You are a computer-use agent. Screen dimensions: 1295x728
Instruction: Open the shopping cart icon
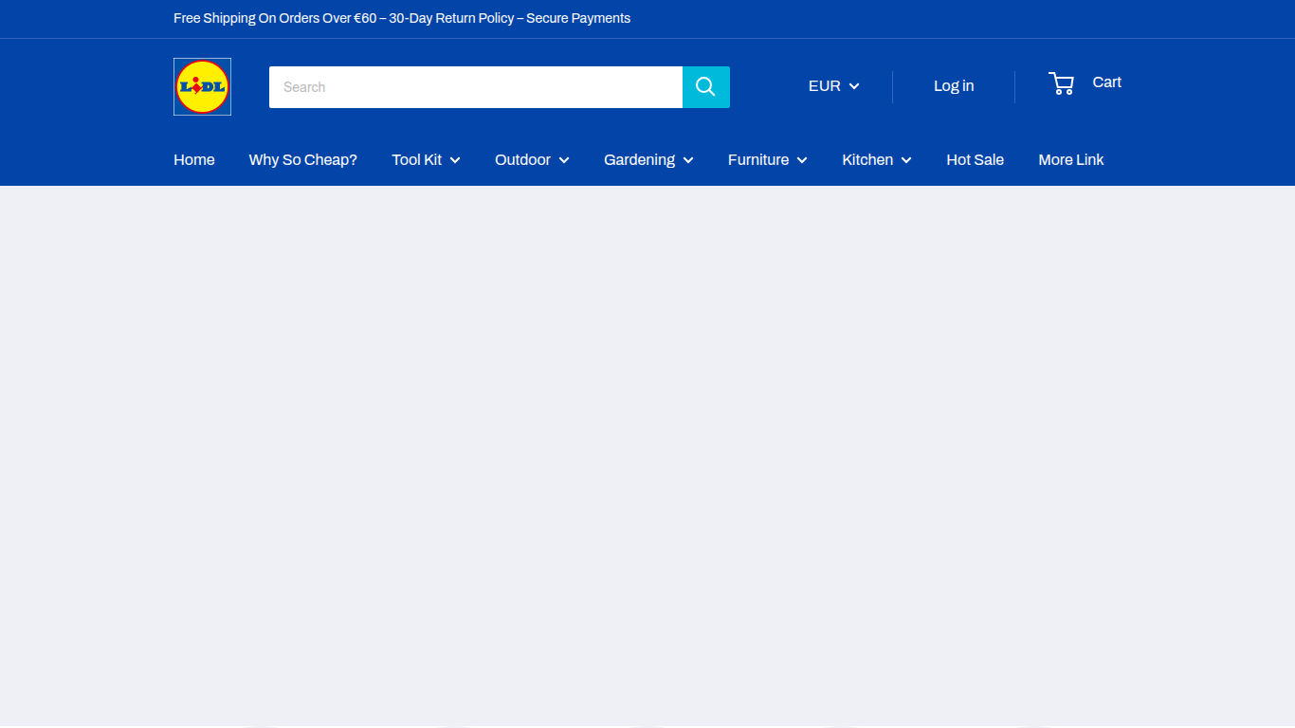pos(1062,83)
